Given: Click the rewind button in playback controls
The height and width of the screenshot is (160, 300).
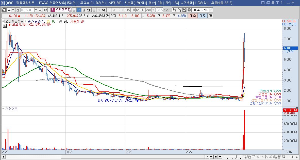Looking at the screenshot, I should [211, 157].
